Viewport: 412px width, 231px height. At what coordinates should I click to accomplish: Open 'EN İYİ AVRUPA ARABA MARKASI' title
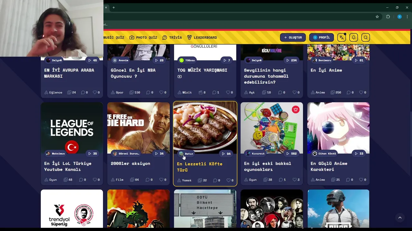coord(69,73)
